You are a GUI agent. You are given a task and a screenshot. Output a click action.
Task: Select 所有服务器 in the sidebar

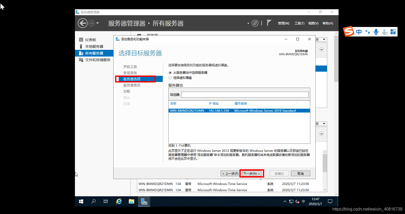pyautogui.click(x=94, y=53)
